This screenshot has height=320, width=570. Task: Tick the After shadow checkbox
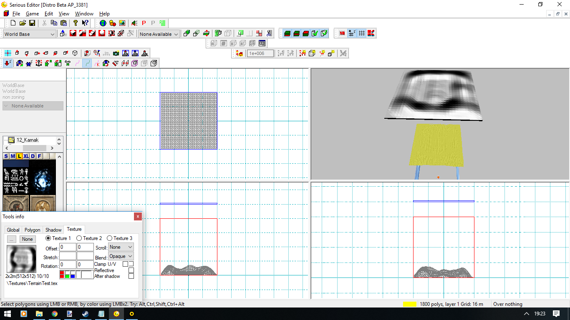[x=131, y=276]
